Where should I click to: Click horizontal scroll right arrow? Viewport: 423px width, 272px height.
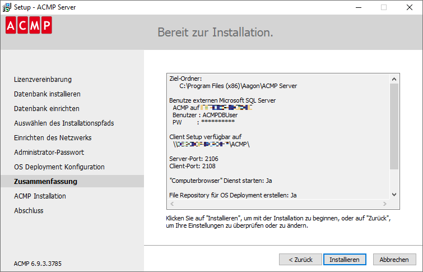(x=385, y=204)
